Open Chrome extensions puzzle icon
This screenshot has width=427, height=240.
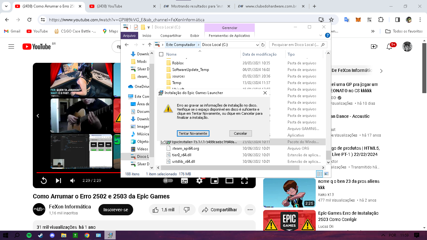coord(381,20)
